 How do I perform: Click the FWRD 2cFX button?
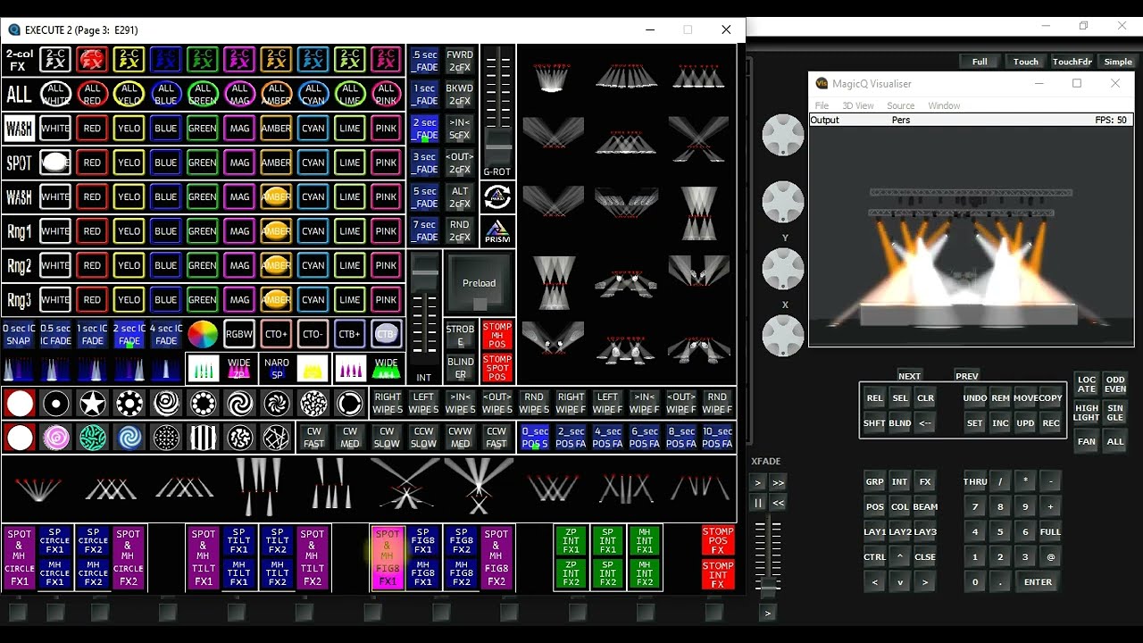point(460,61)
